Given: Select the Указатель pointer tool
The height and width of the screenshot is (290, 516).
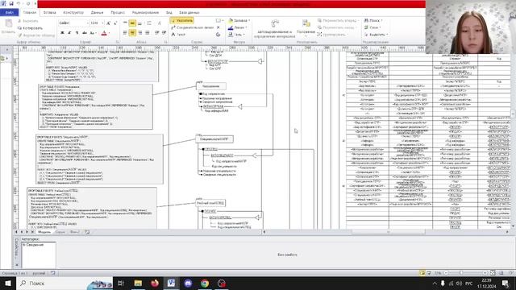Looking at the screenshot, I should tap(182, 20).
